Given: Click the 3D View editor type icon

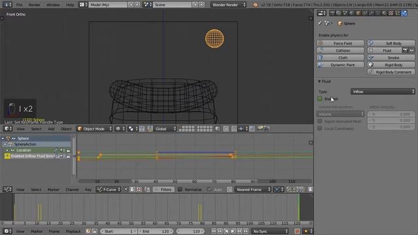Looking at the screenshot, I should (x=7, y=129).
